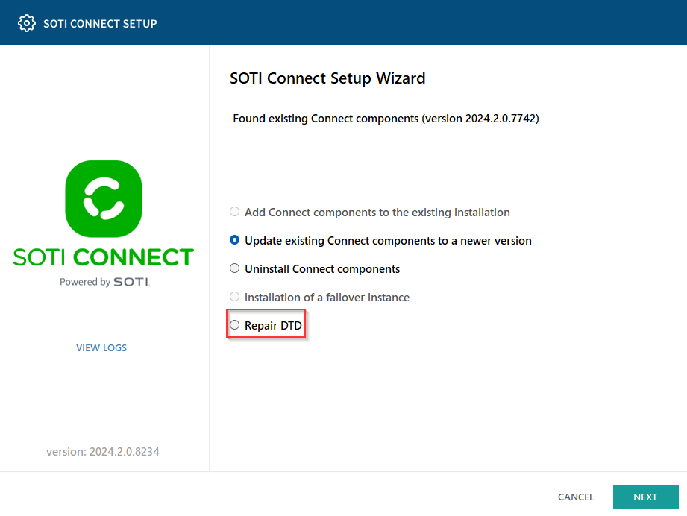Click the CANCEL button

tap(575, 497)
